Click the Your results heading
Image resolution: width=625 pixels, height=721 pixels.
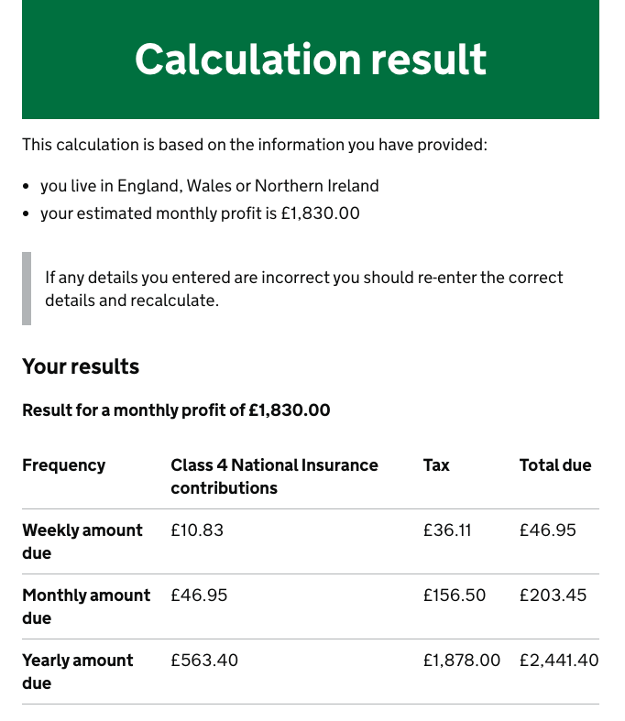pos(81,366)
